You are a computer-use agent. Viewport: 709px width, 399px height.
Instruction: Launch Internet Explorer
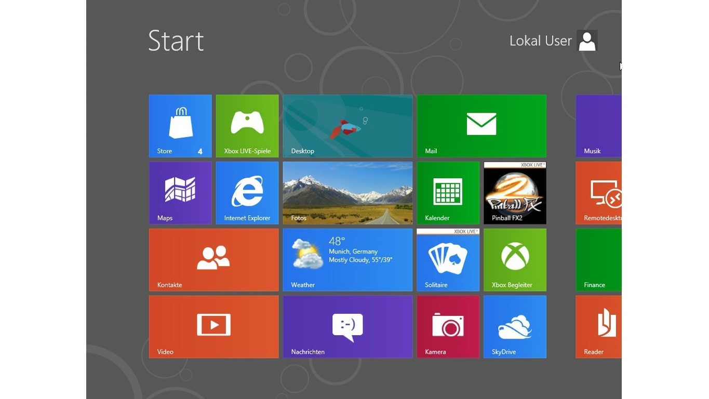tap(247, 192)
